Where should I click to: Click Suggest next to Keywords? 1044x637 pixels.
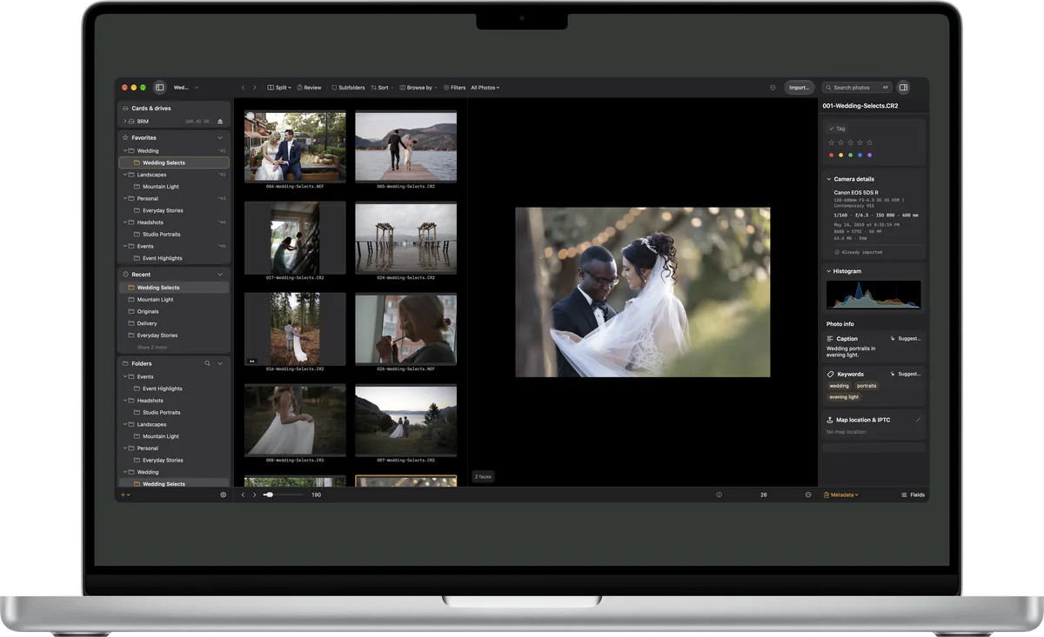click(905, 375)
